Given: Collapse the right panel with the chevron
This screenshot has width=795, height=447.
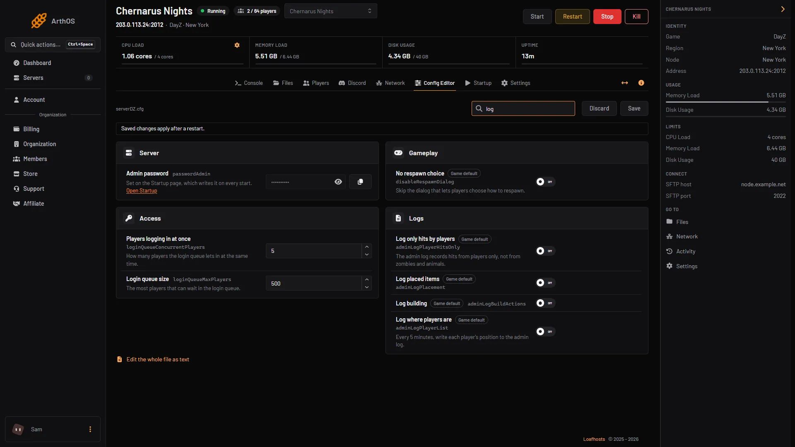Looking at the screenshot, I should (x=783, y=9).
